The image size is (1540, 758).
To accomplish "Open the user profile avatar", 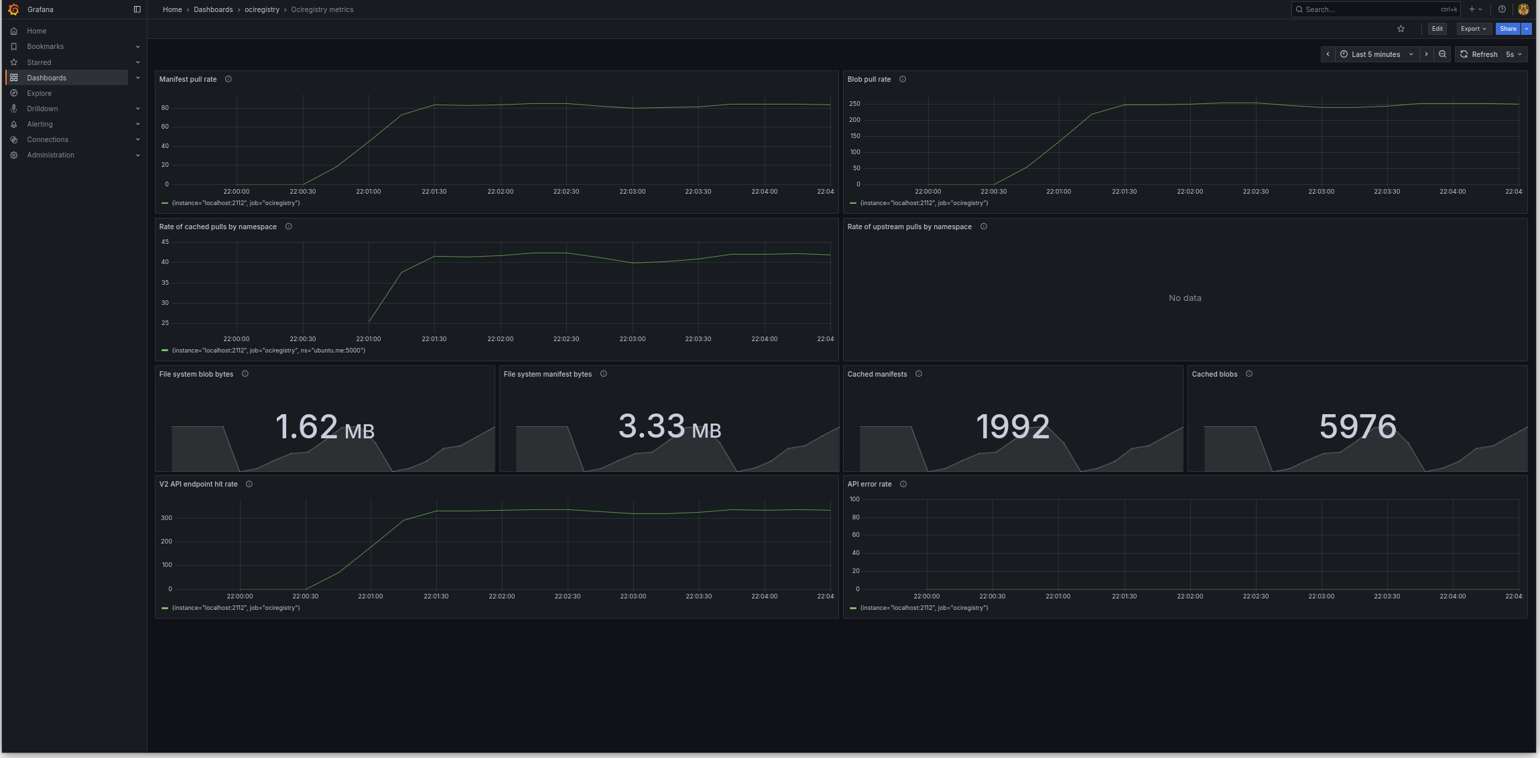I will pyautogui.click(x=1523, y=9).
